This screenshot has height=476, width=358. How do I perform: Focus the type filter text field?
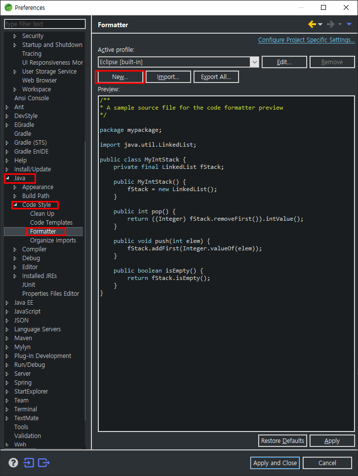pyautogui.click(x=45, y=24)
